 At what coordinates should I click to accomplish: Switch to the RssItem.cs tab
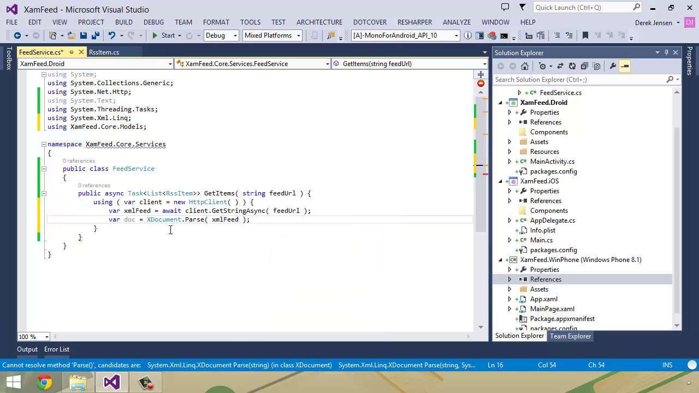click(x=104, y=52)
